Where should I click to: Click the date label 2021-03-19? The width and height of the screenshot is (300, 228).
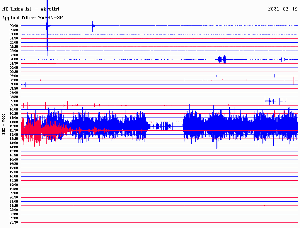point(283,9)
